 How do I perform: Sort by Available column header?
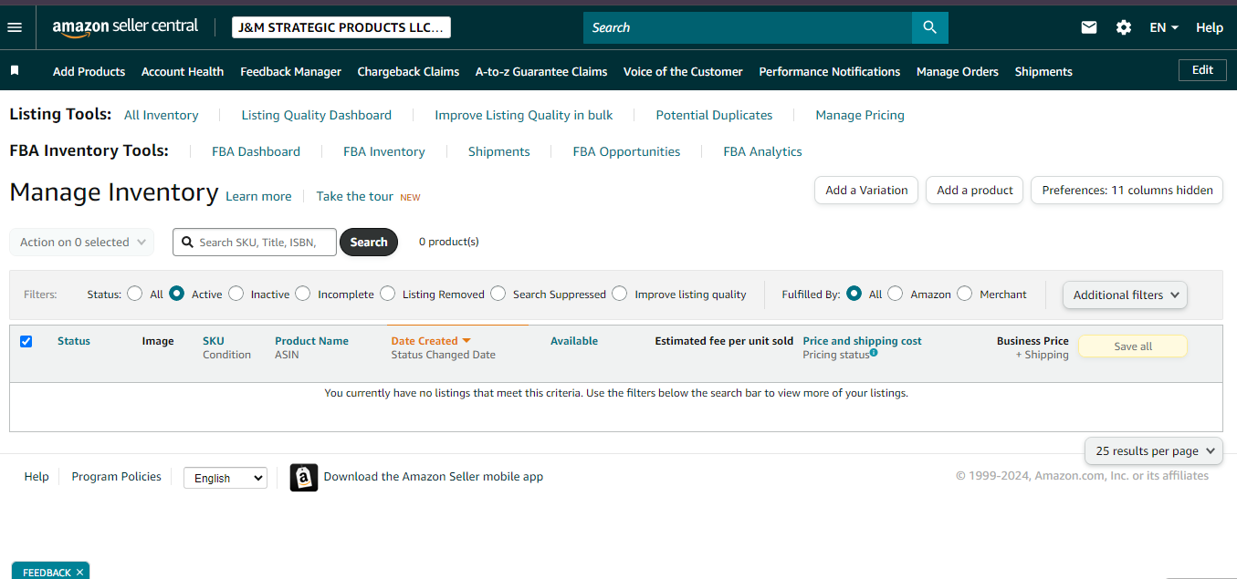[x=574, y=341]
